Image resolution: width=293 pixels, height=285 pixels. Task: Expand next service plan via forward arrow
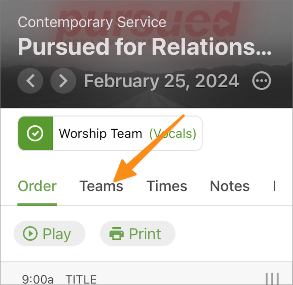point(63,81)
